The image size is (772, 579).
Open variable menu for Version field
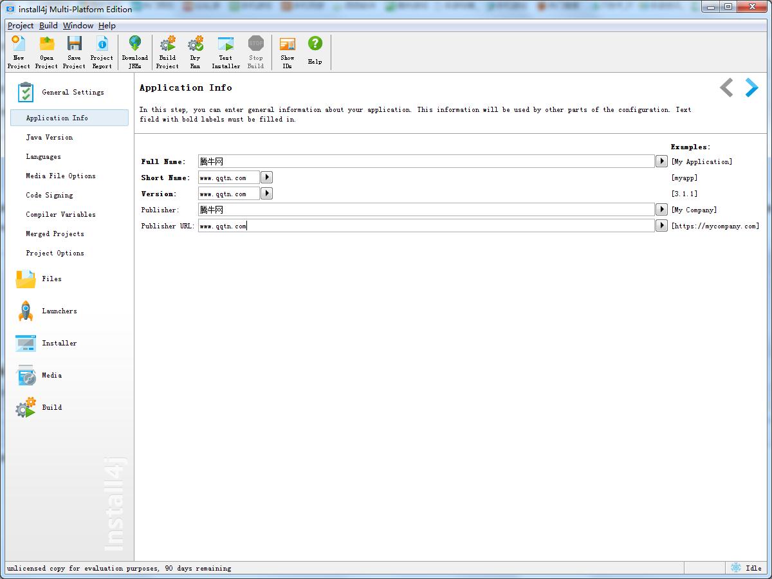[266, 194]
